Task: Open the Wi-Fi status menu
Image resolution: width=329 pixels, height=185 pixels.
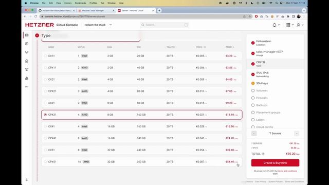Action: [x=271, y=3]
